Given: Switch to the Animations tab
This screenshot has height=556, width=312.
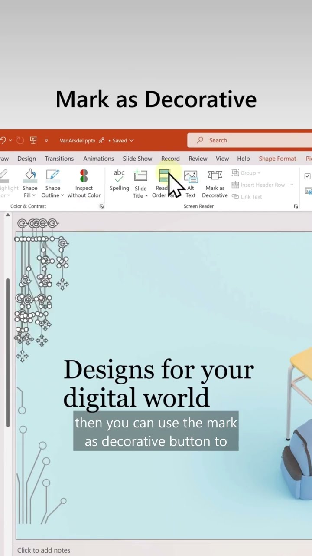Looking at the screenshot, I should pyautogui.click(x=98, y=159).
